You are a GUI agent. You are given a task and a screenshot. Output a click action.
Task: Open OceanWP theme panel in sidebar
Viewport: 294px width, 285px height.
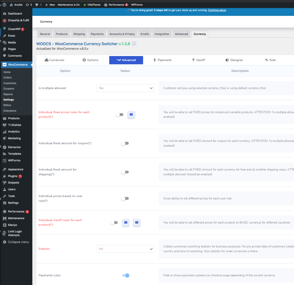(x=14, y=29)
